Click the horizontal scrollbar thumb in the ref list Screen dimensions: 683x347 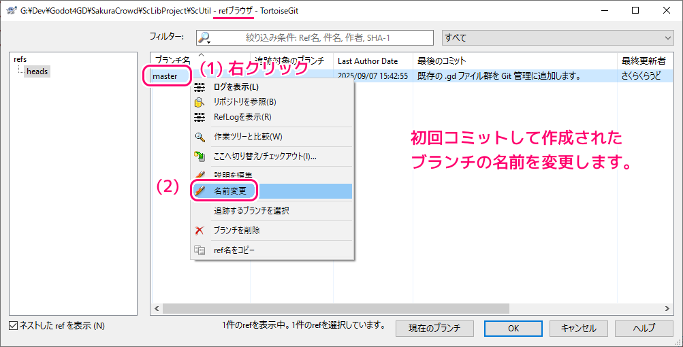336,309
